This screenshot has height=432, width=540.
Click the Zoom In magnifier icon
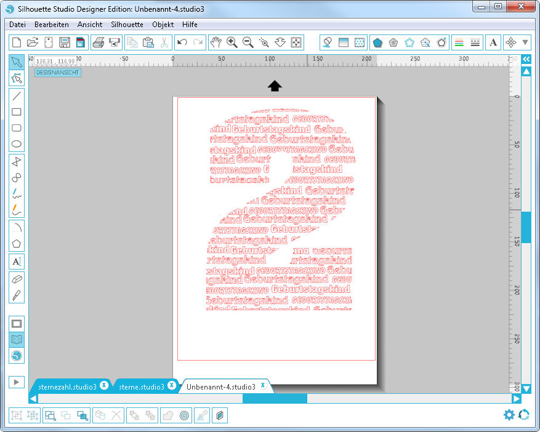coord(232,42)
